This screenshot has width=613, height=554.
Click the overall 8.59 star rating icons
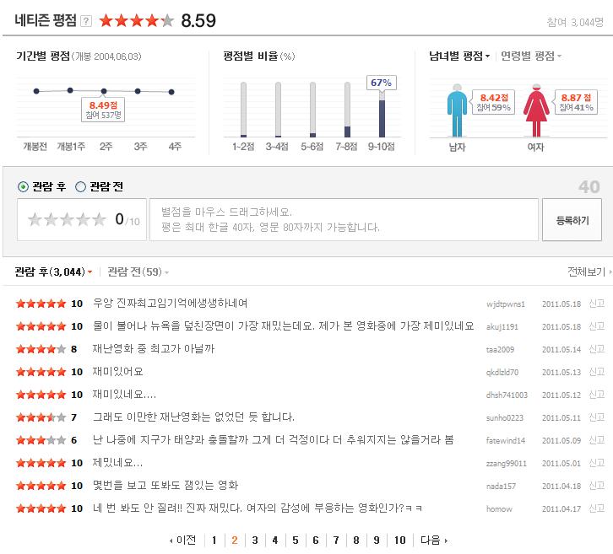pos(137,20)
